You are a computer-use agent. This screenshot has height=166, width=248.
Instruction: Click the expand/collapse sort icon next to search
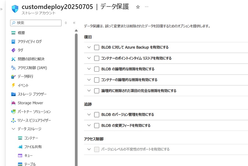tap(66, 23)
